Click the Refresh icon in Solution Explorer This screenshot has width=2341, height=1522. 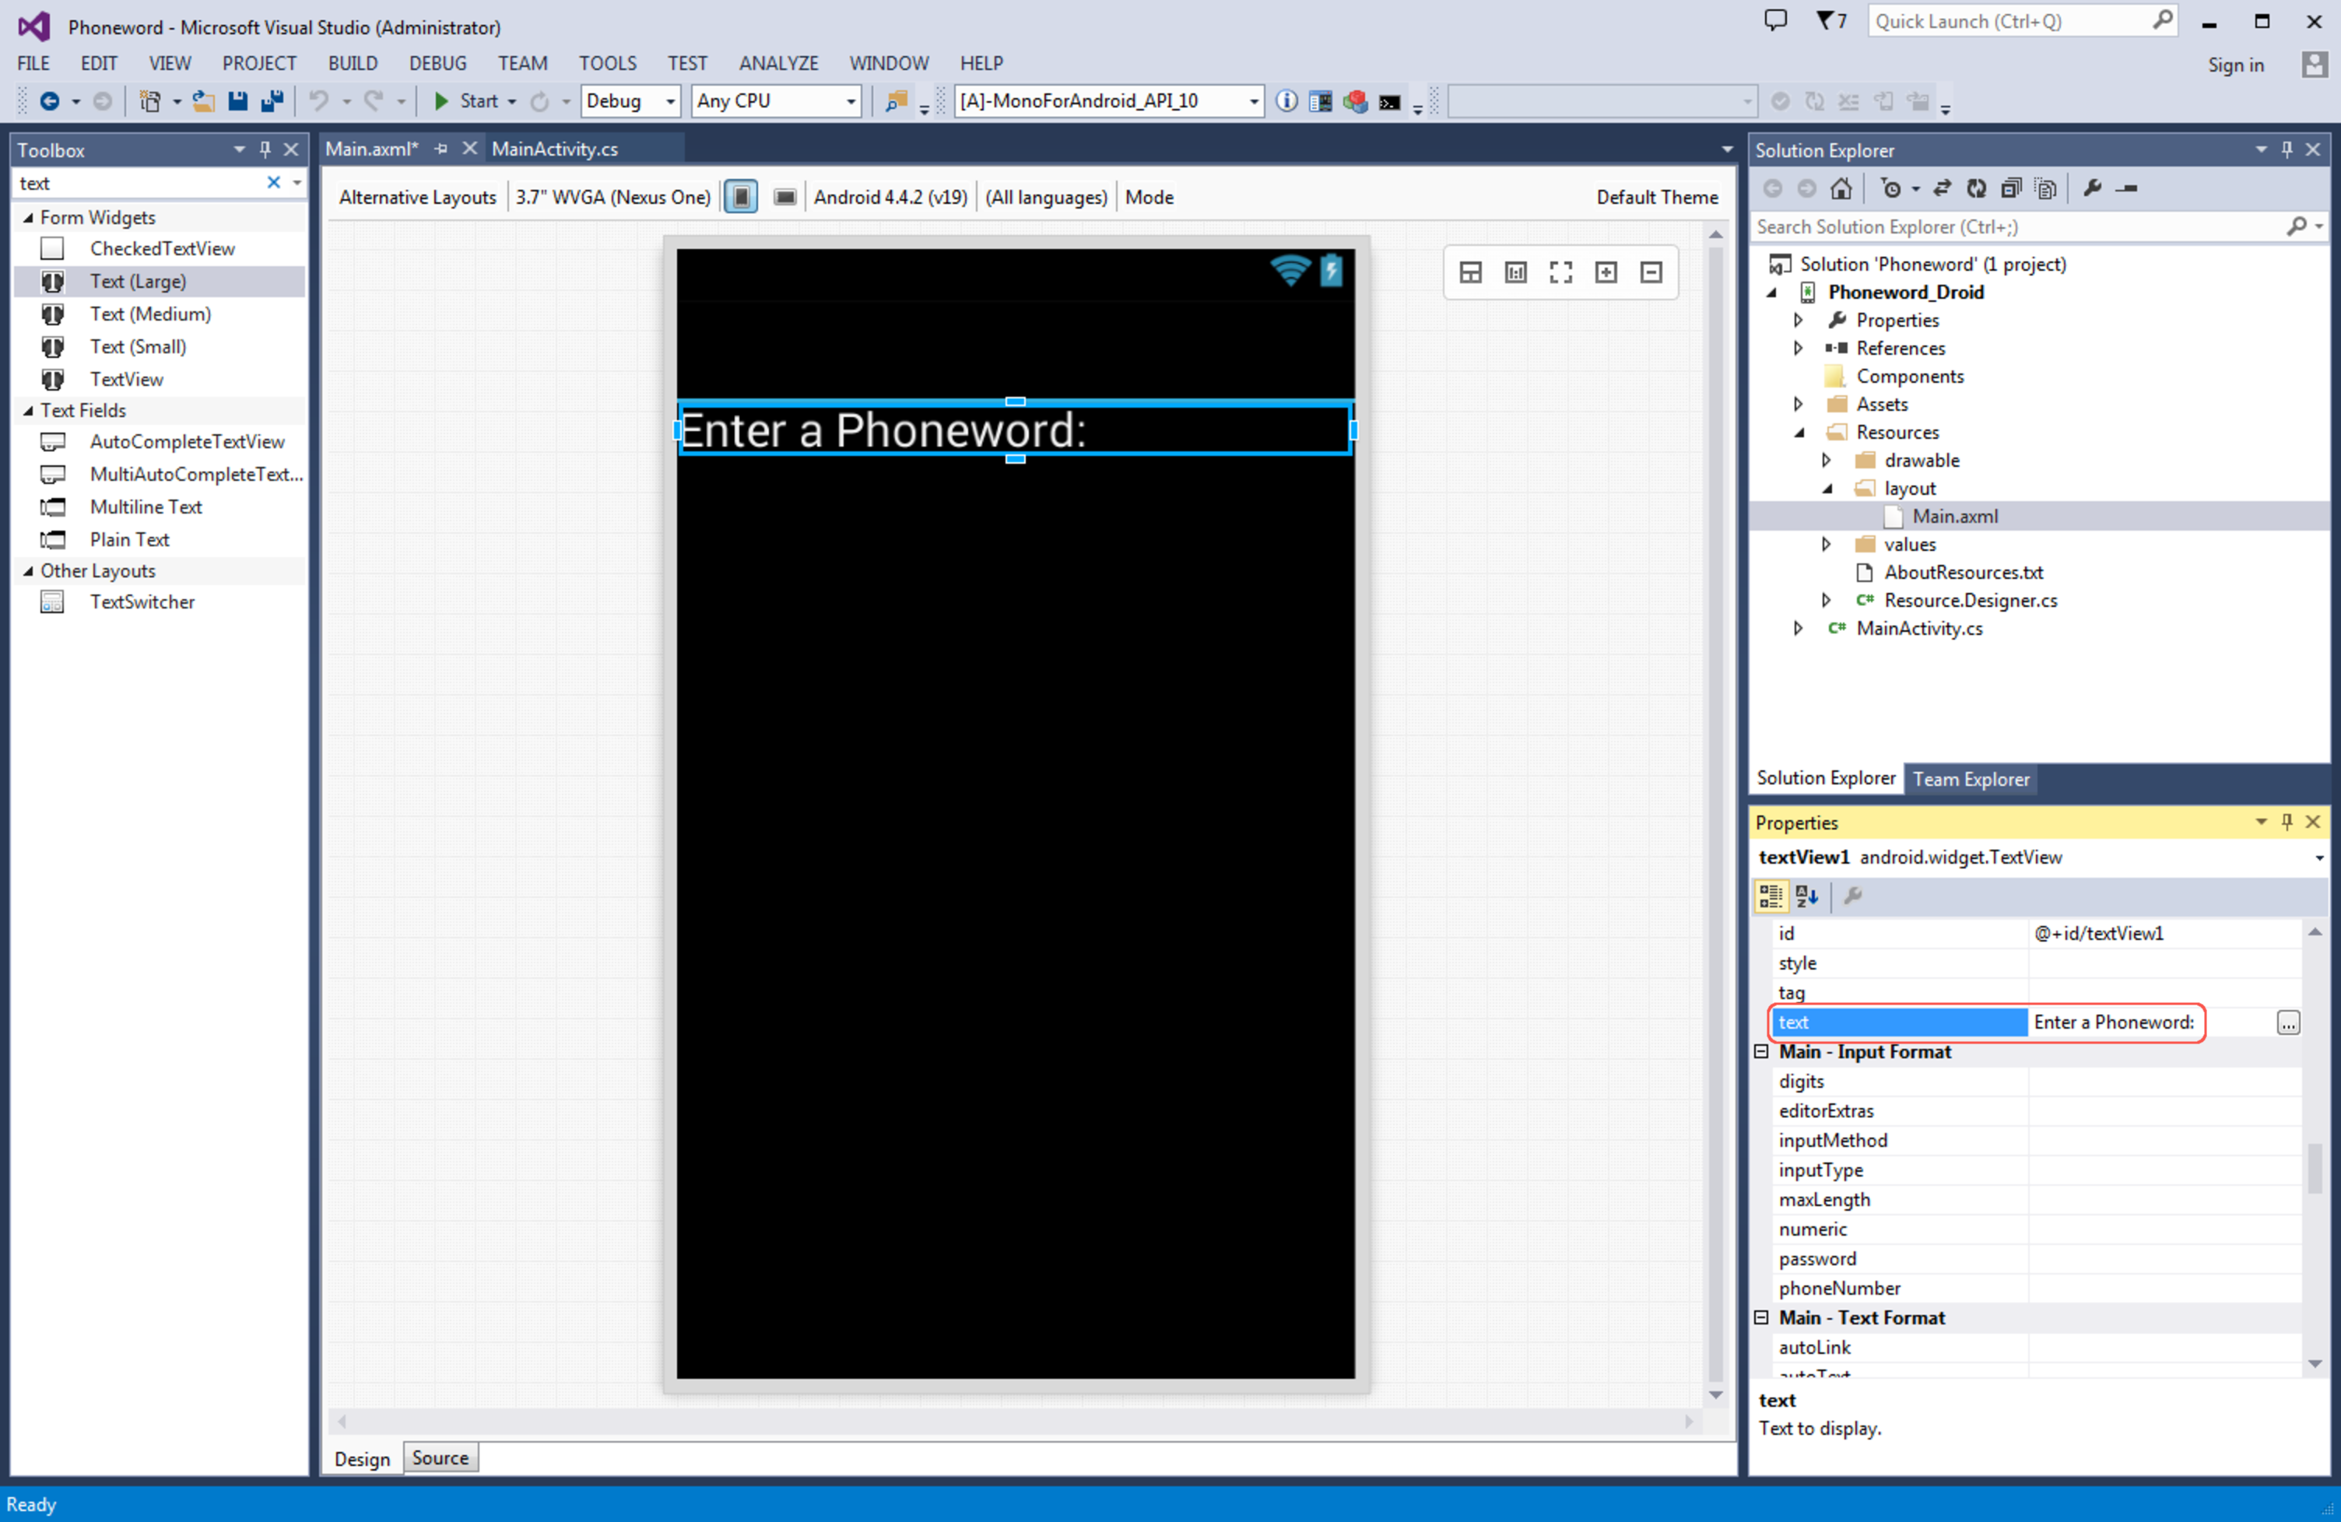[x=1976, y=188]
